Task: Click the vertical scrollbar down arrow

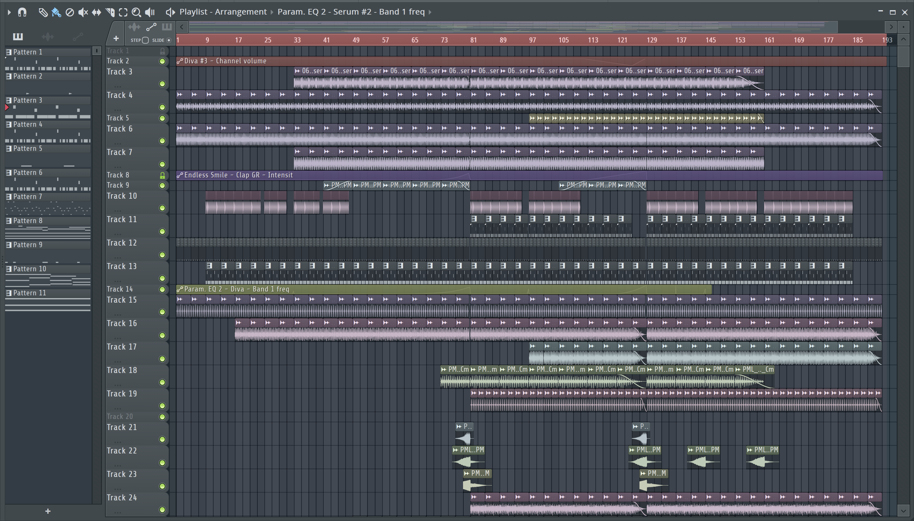Action: [x=903, y=511]
